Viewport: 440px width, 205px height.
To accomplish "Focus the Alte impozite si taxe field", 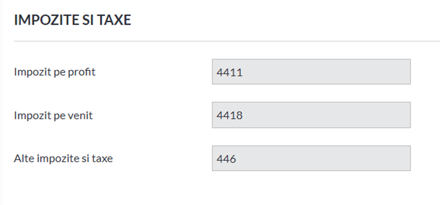I will click(x=311, y=158).
